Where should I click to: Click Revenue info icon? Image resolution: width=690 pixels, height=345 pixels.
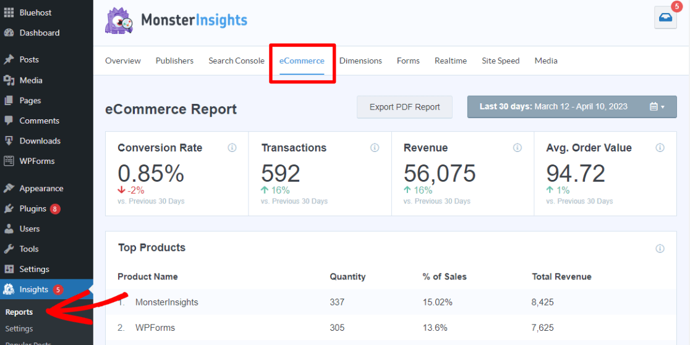click(517, 148)
